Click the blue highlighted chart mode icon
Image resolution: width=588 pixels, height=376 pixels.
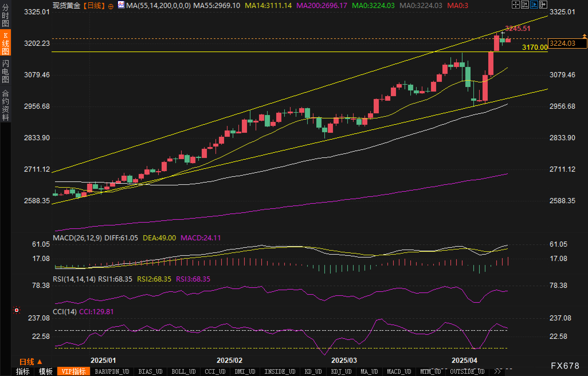click(x=534, y=5)
